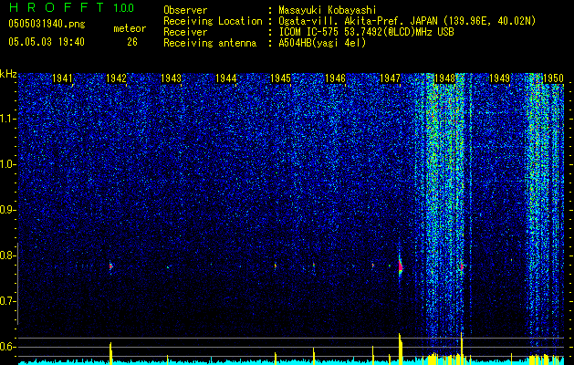Click the 0.6 kHz axis label
Screen dimensions: 574x365
tap(8, 347)
